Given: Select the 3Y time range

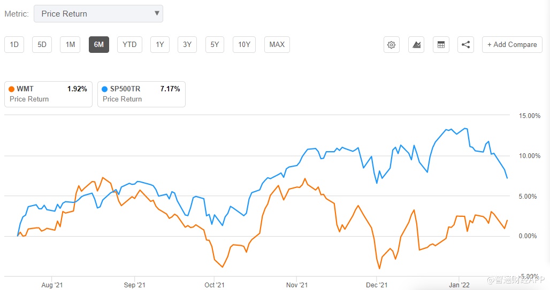Looking at the screenshot, I should [187, 45].
